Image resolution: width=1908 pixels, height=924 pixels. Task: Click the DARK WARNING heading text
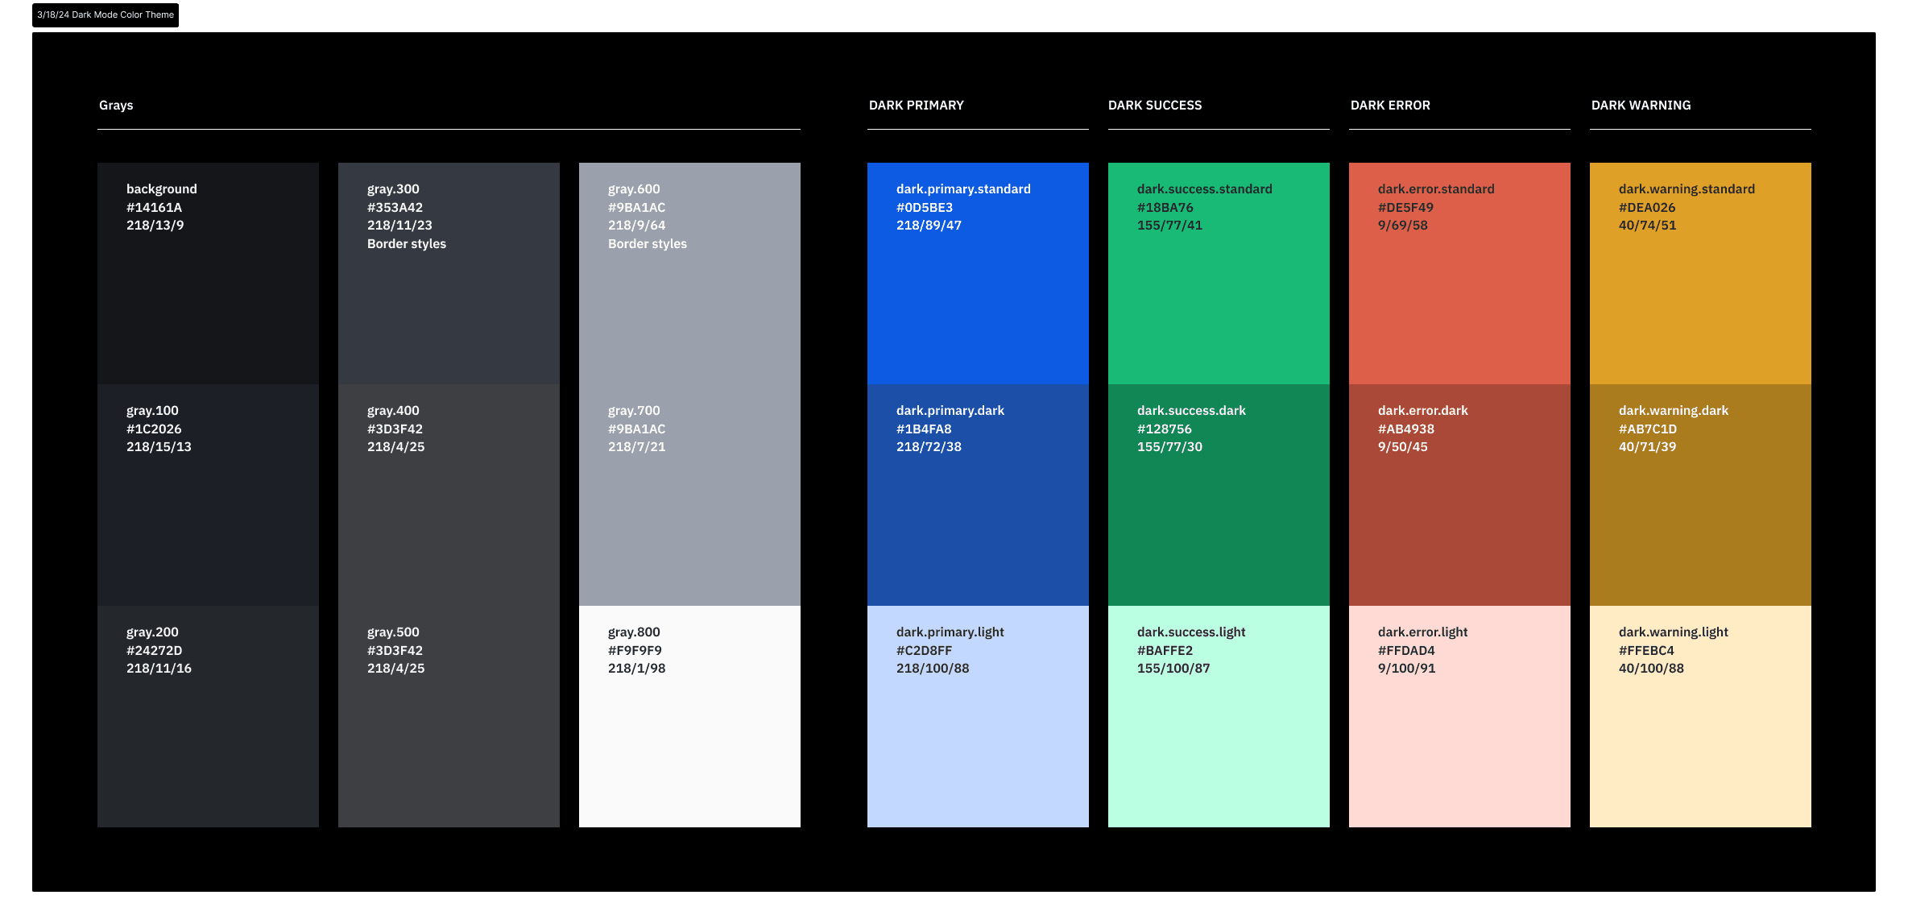click(x=1641, y=106)
